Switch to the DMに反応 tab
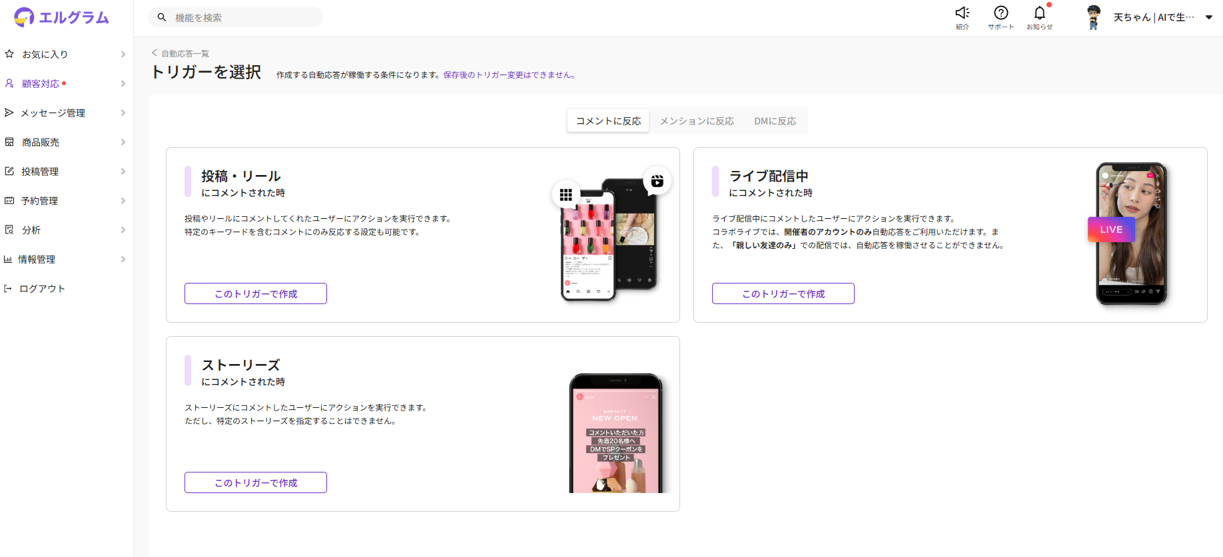Viewport: 1223px width, 557px height. [x=775, y=121]
